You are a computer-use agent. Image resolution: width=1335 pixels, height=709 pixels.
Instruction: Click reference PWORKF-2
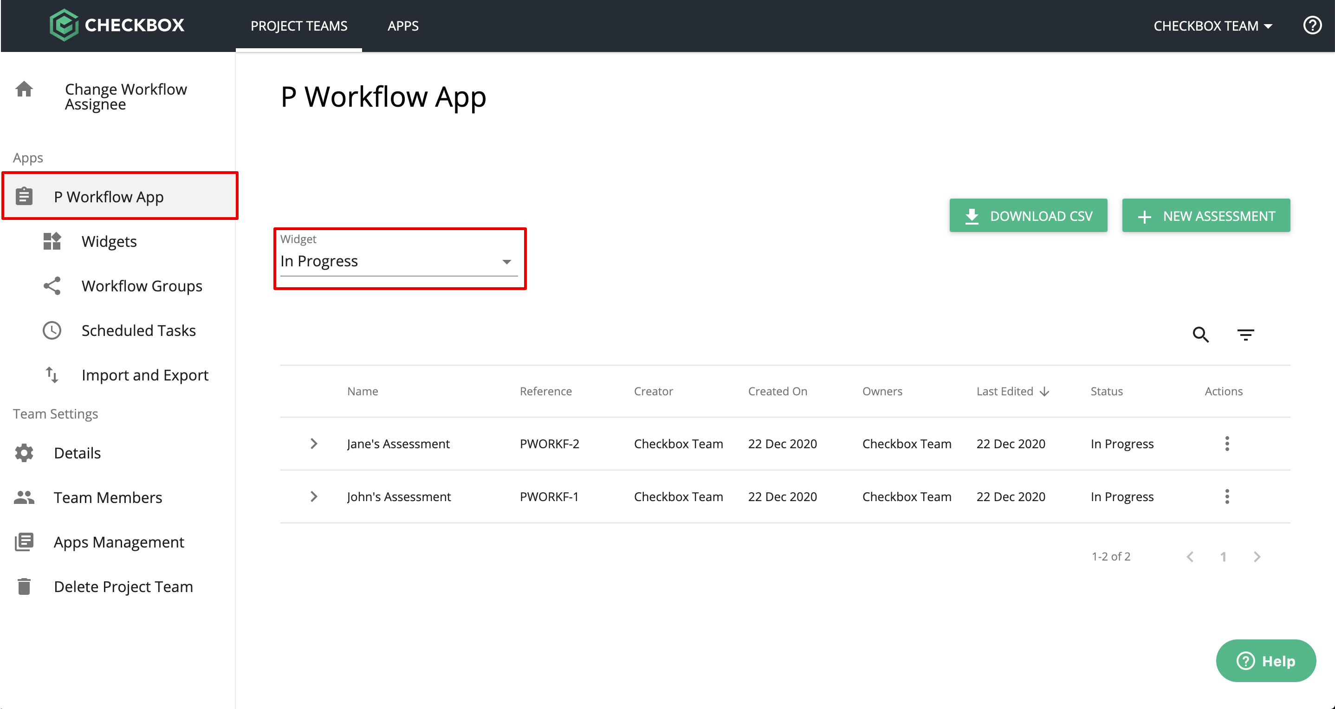coord(549,444)
